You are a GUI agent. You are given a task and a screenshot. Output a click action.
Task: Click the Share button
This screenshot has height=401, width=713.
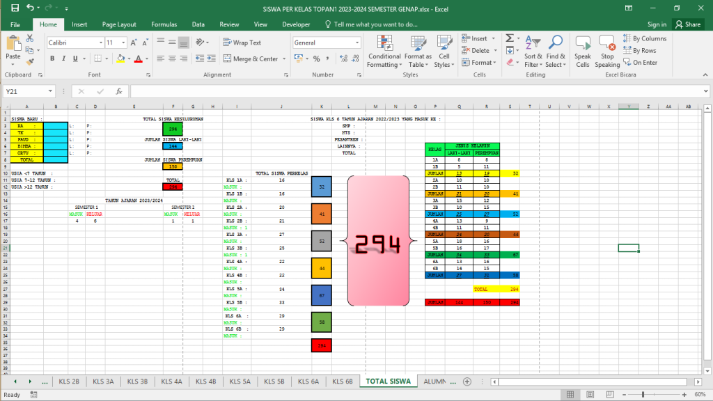tap(688, 24)
